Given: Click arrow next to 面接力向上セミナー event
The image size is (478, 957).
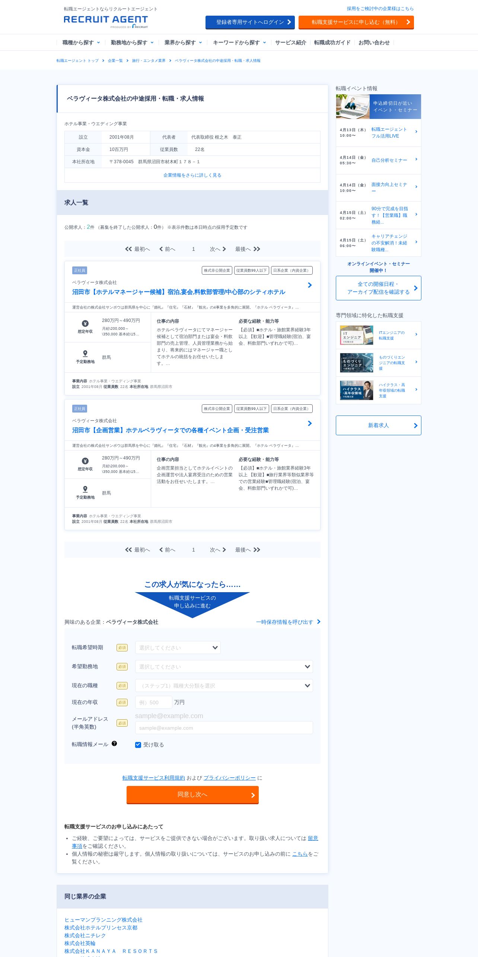Looking at the screenshot, I should (416, 187).
